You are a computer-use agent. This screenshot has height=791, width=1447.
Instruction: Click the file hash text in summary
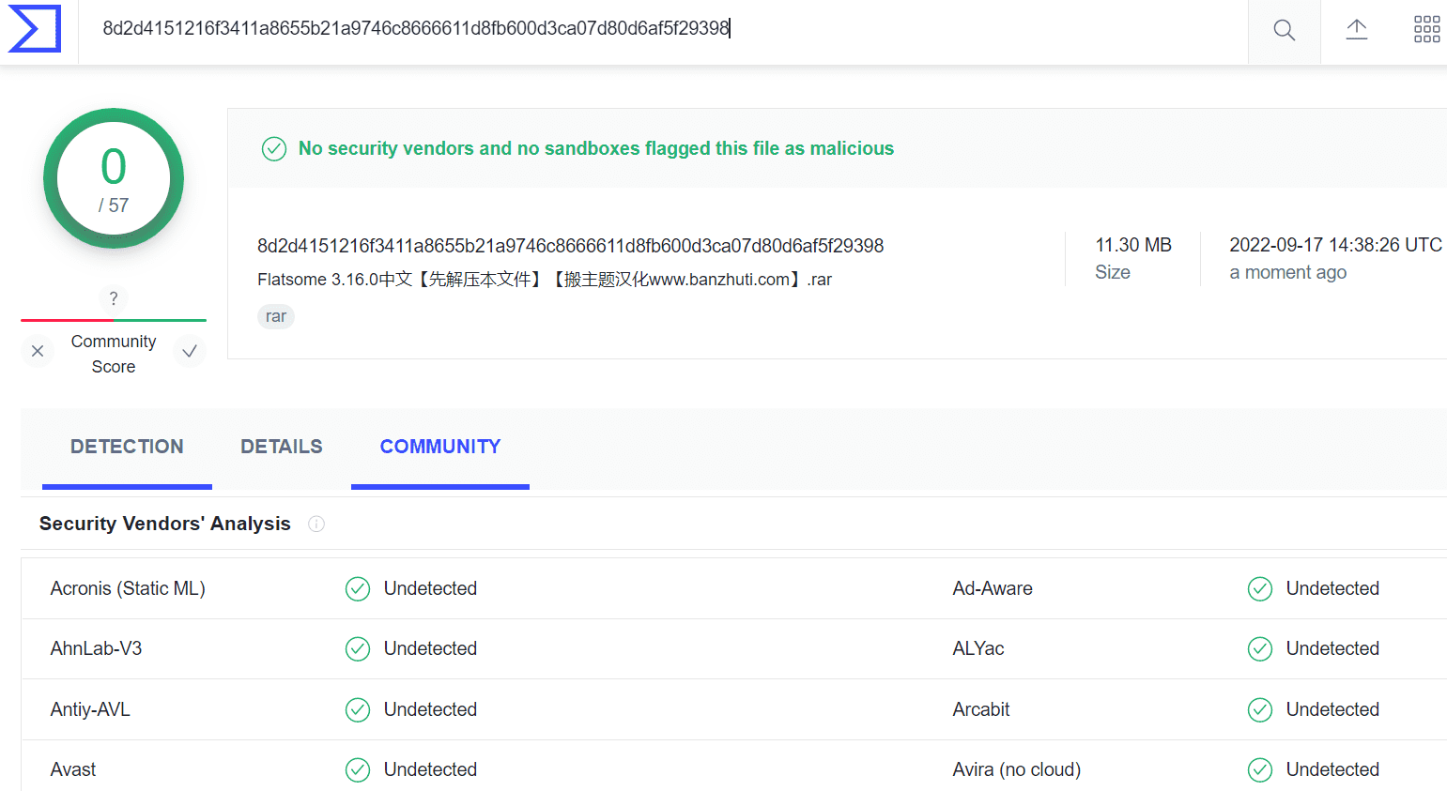571,246
